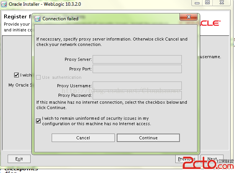Minimize the Oracle Installer window
Image resolution: width=235 pixels, height=173 pixels.
tap(197, 3)
